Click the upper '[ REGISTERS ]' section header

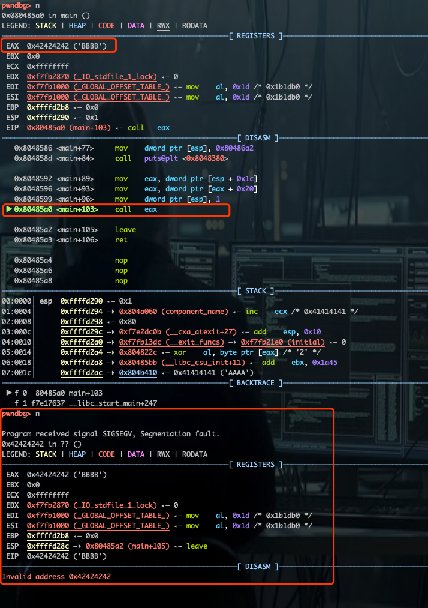coord(255,35)
